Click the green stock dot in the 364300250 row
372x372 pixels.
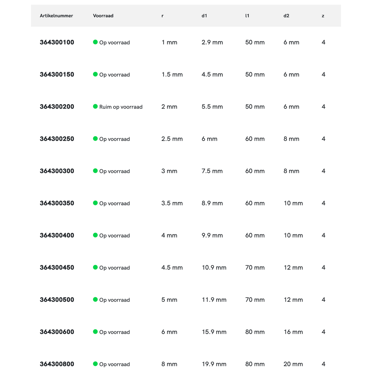(95, 138)
